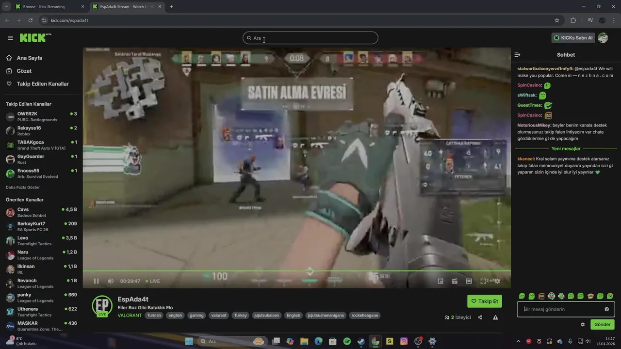Show hidden system tray icons

click(518, 341)
